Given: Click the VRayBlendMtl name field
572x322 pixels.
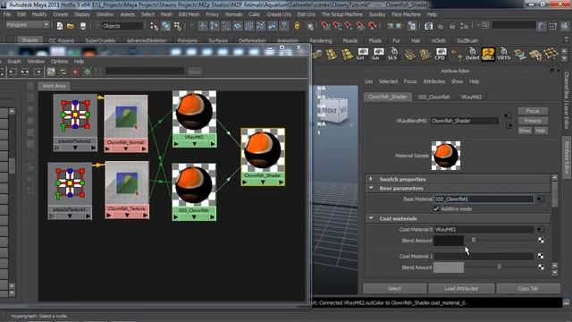Looking at the screenshot, I should (465, 121).
